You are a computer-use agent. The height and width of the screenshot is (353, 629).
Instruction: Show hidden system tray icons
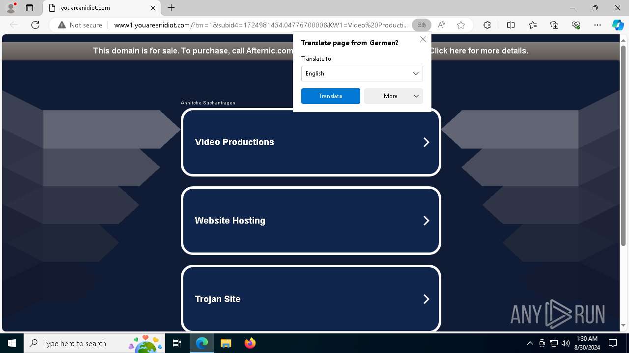tap(530, 343)
